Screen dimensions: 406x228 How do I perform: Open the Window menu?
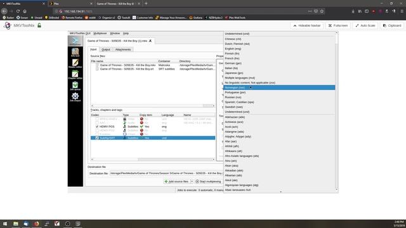pos(115,34)
